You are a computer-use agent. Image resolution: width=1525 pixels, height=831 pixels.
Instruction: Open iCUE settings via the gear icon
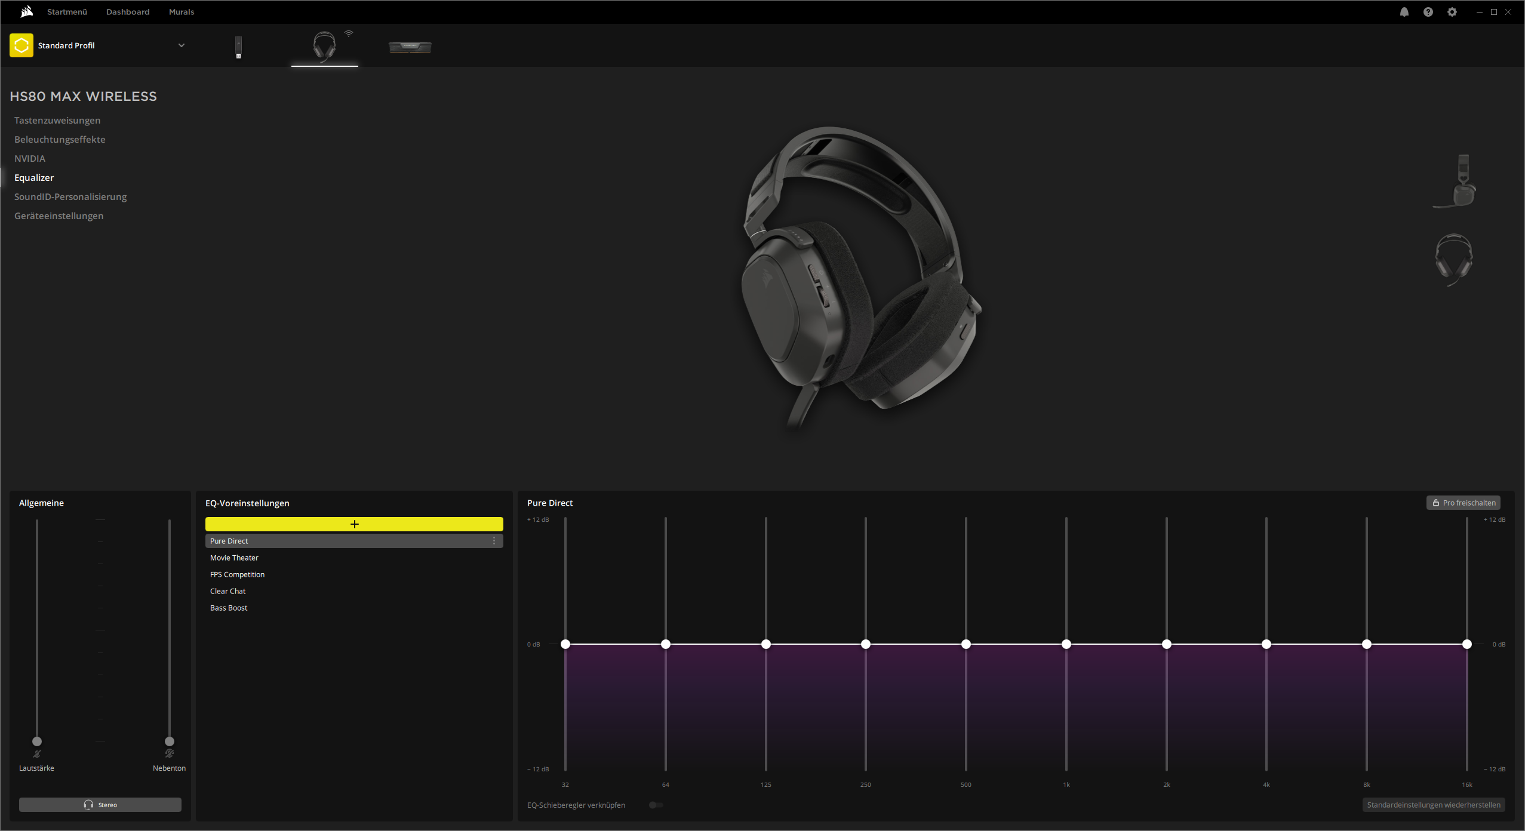[1452, 11]
